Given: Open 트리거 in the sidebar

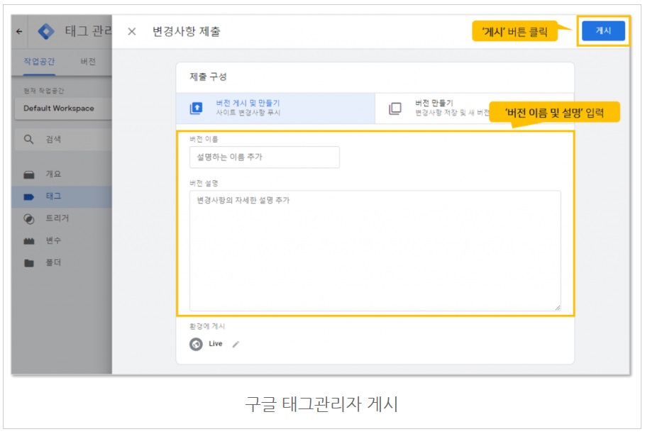Looking at the screenshot, I should [x=62, y=218].
